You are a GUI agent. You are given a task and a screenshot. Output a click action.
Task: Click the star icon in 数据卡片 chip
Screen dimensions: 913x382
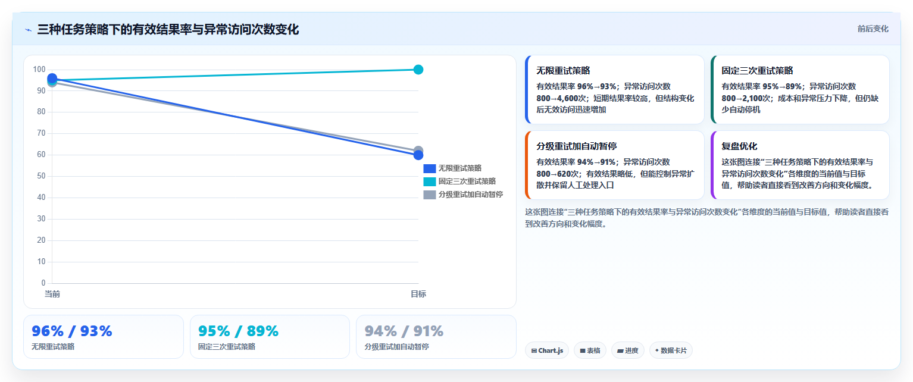click(x=657, y=350)
